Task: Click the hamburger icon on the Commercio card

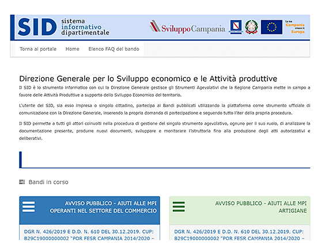Action: point(28,207)
